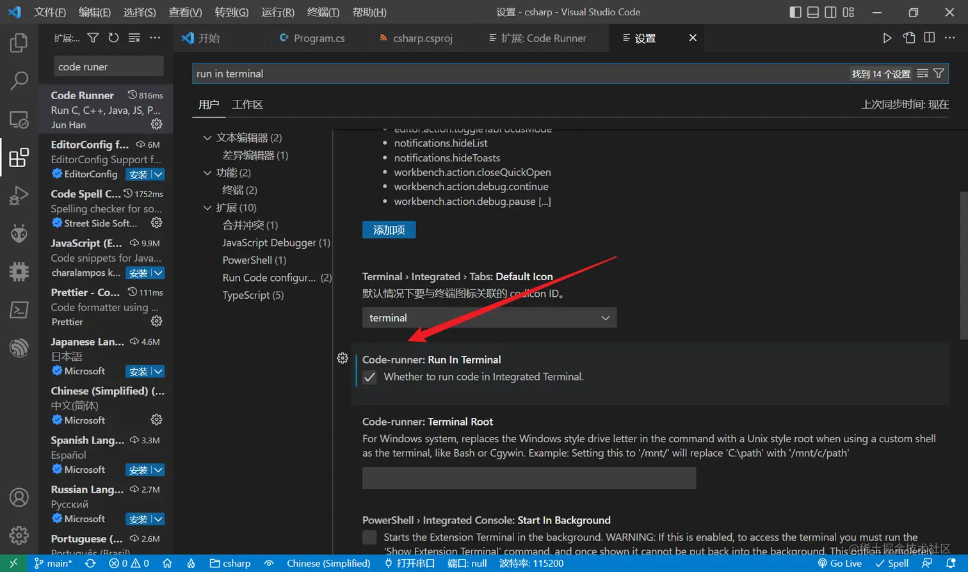Open Code Runner extension manage gear
The height and width of the screenshot is (572, 968).
(156, 124)
